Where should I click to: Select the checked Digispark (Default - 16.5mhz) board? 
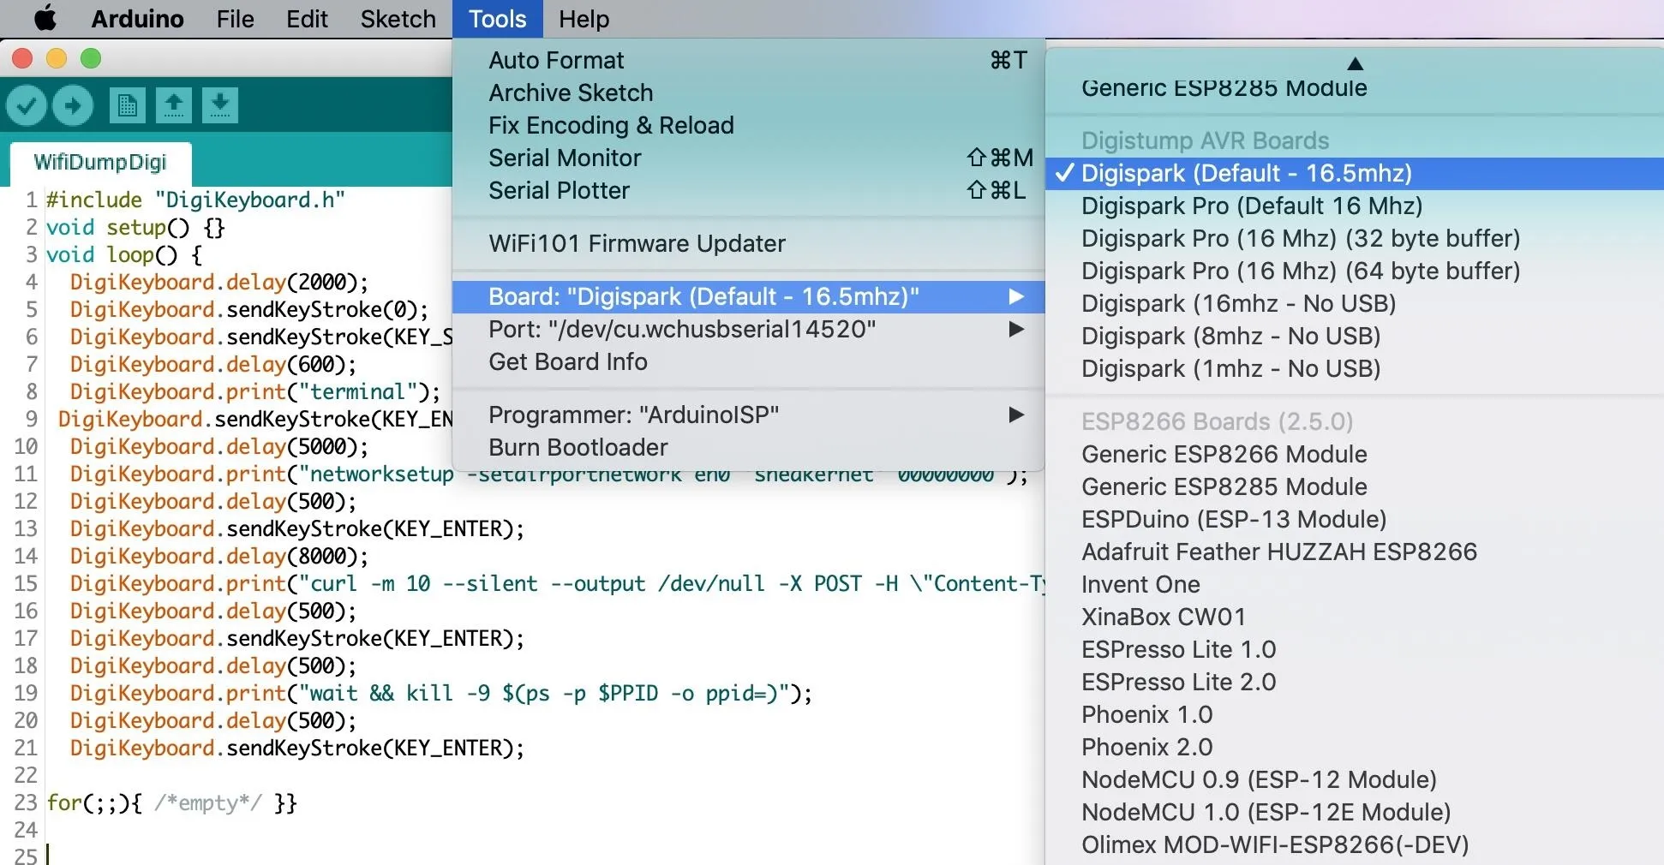pyautogui.click(x=1355, y=173)
